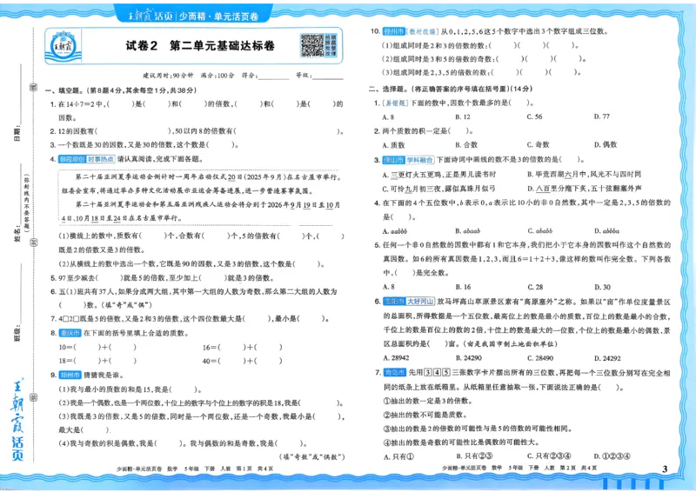Click the 班级 label on left margin
The width and height of the screenshot is (696, 492).
17,334
